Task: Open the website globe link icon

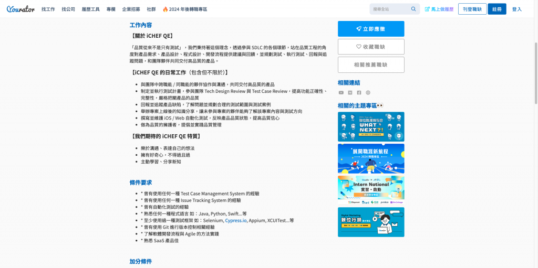Action: pos(368,92)
